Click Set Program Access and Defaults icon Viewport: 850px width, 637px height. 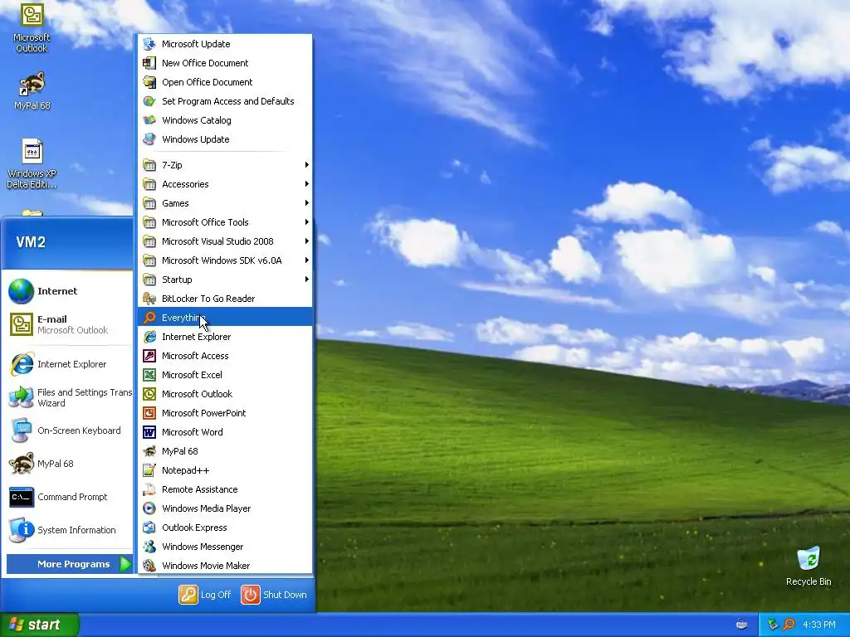coord(149,100)
